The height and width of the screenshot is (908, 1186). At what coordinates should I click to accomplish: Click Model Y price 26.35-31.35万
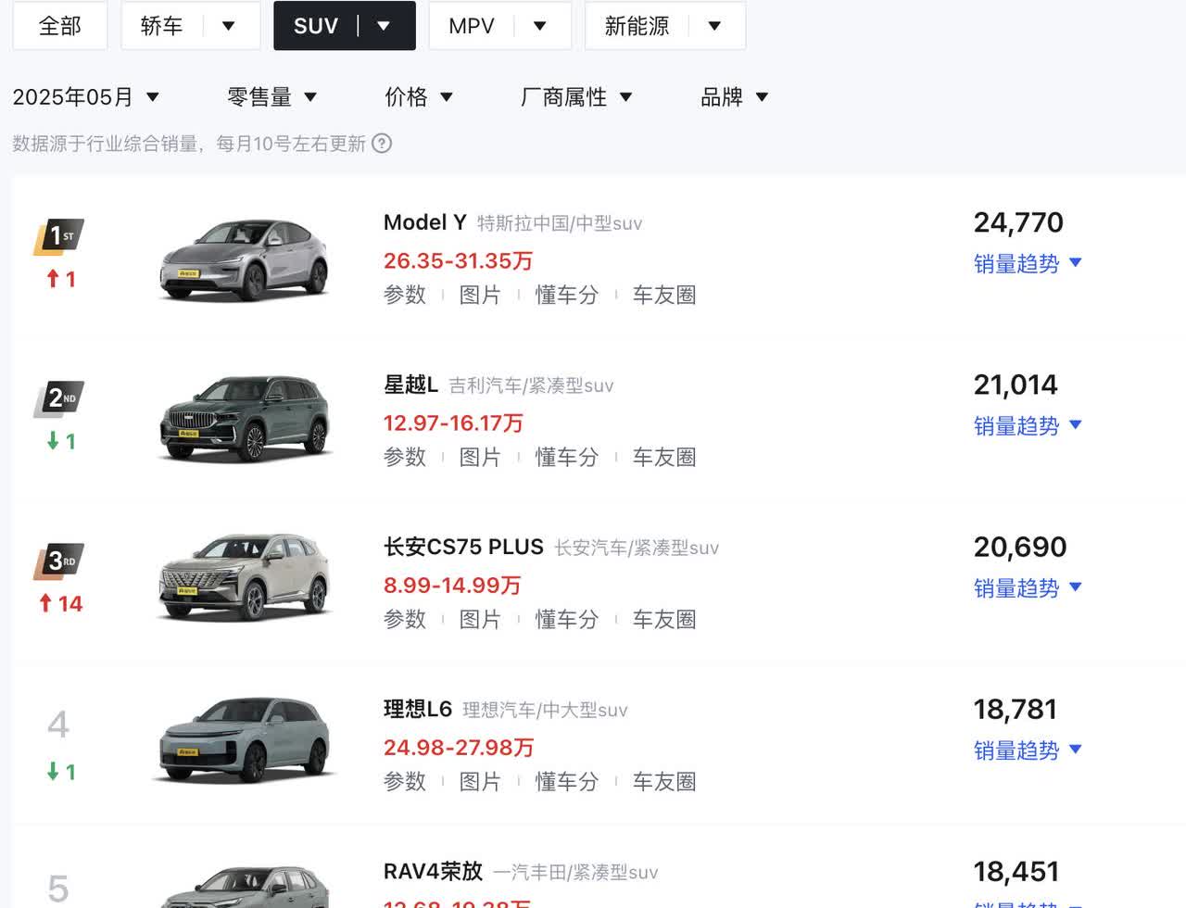tap(458, 261)
